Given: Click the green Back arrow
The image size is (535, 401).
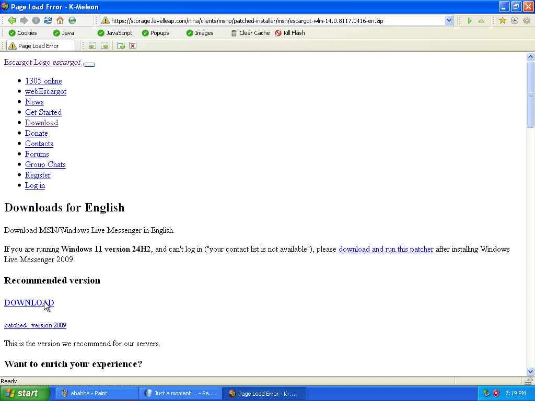Looking at the screenshot, I should click(12, 21).
